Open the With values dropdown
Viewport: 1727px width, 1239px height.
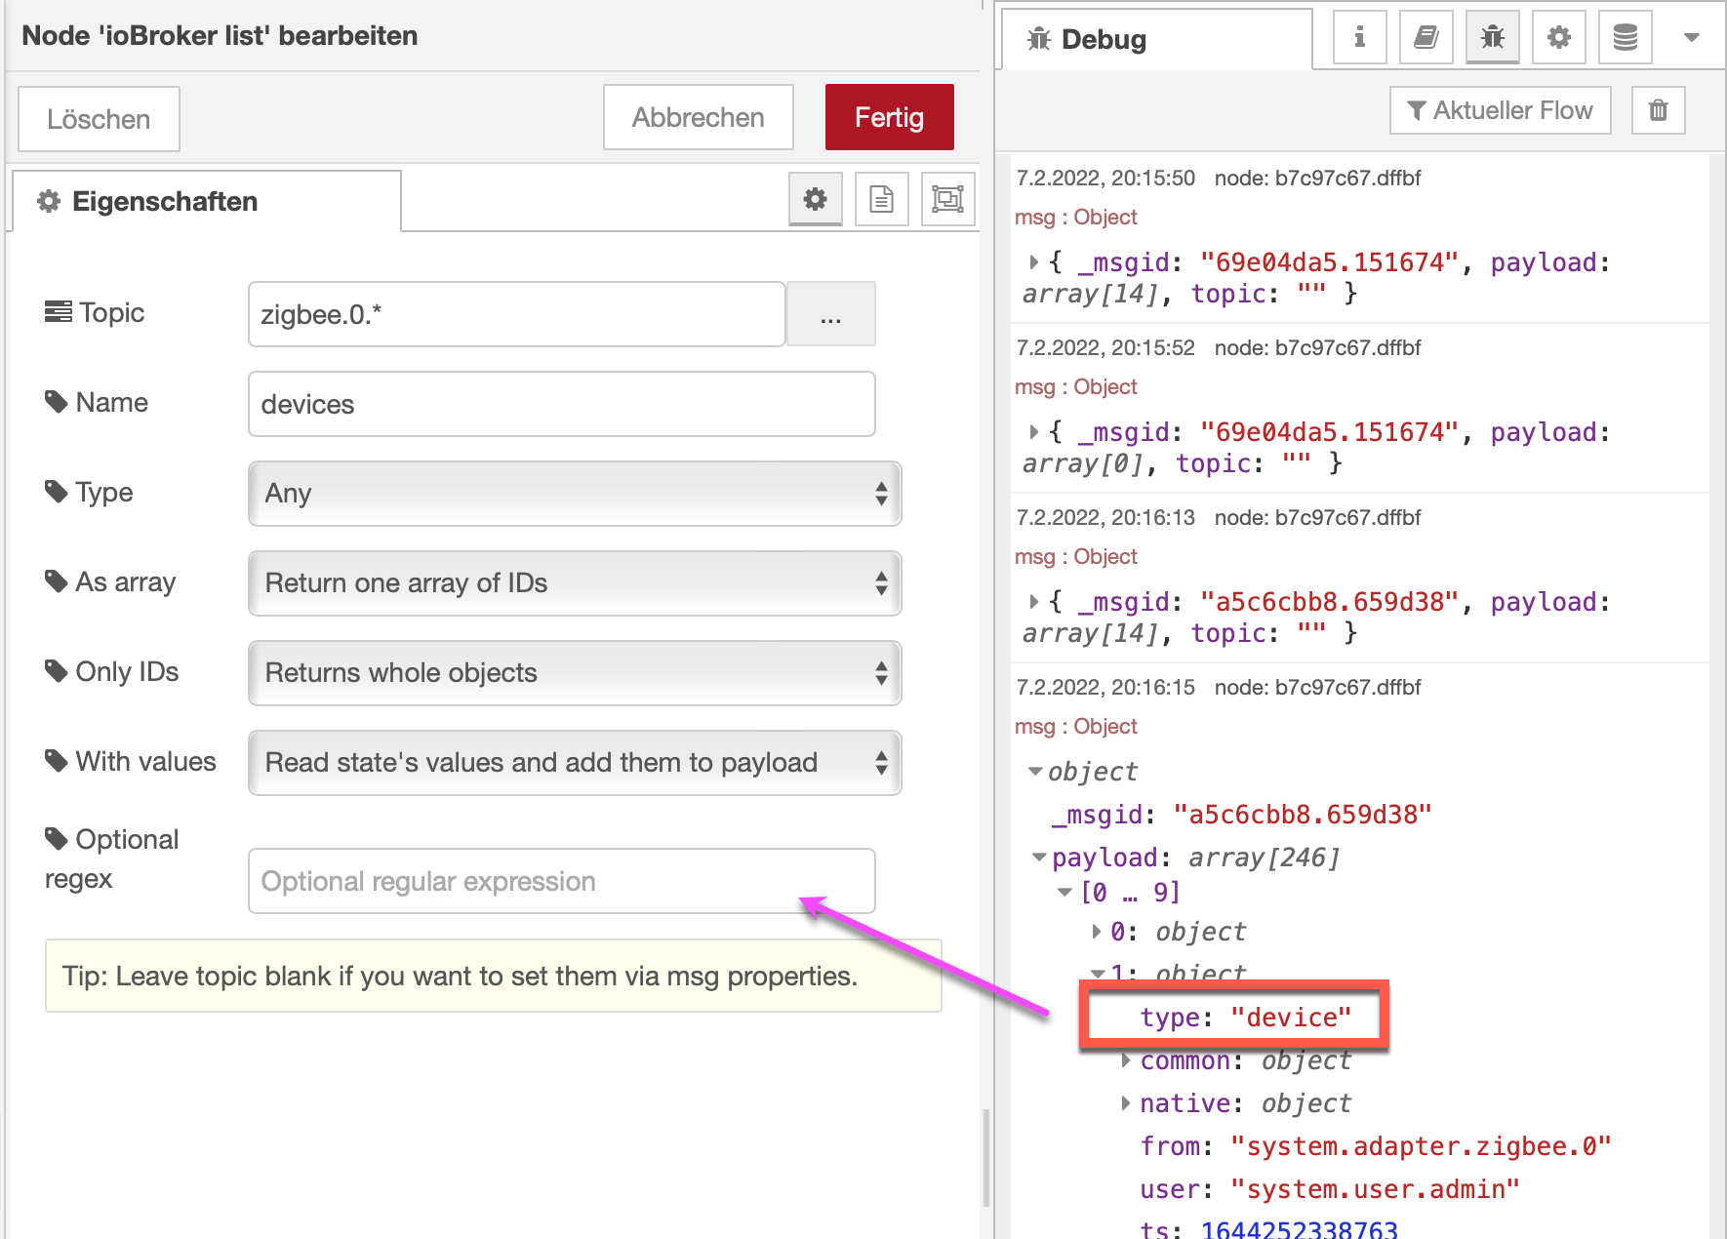point(574,763)
